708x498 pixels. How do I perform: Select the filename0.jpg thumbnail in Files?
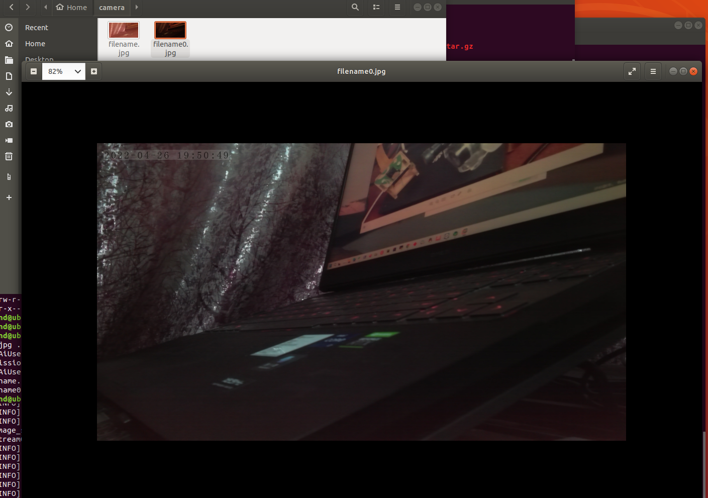point(170,30)
